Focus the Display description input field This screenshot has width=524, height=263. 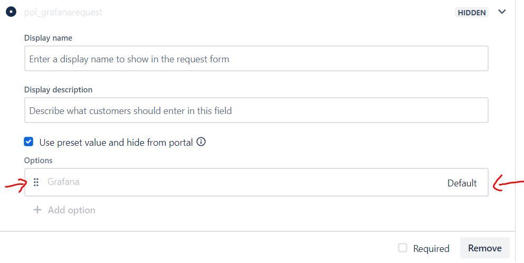point(256,110)
